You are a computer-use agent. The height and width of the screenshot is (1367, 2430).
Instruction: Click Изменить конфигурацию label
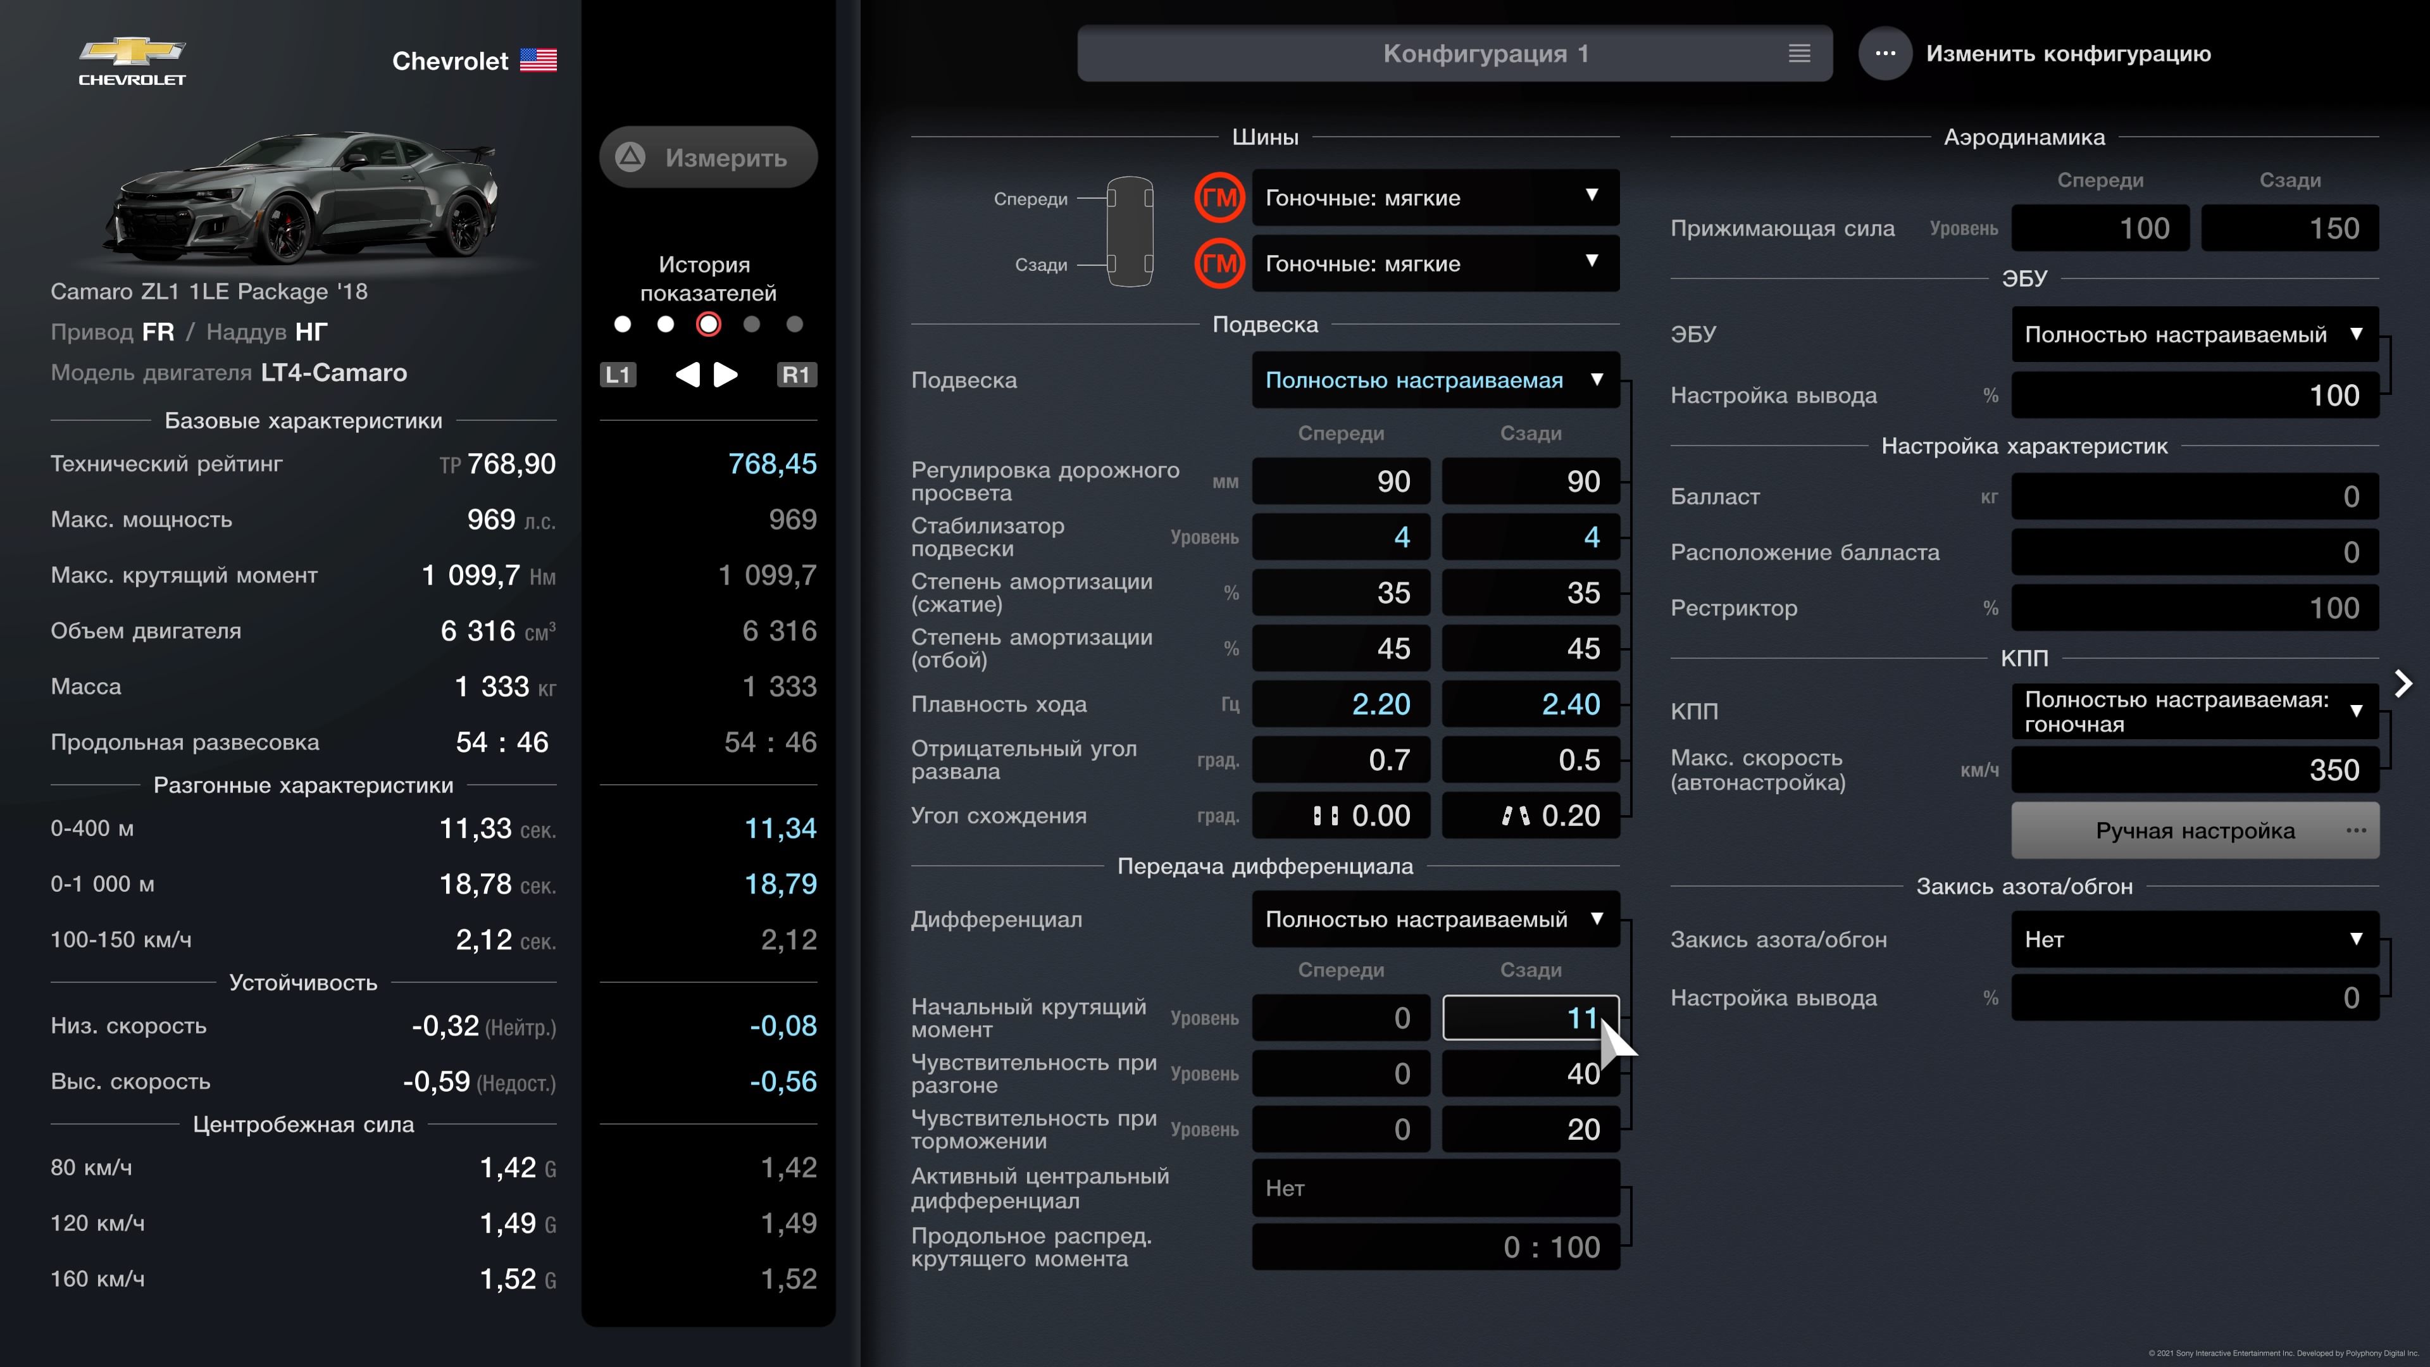coord(2068,54)
